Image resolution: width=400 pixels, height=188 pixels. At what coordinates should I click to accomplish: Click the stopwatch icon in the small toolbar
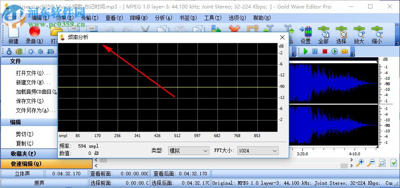point(9,51)
